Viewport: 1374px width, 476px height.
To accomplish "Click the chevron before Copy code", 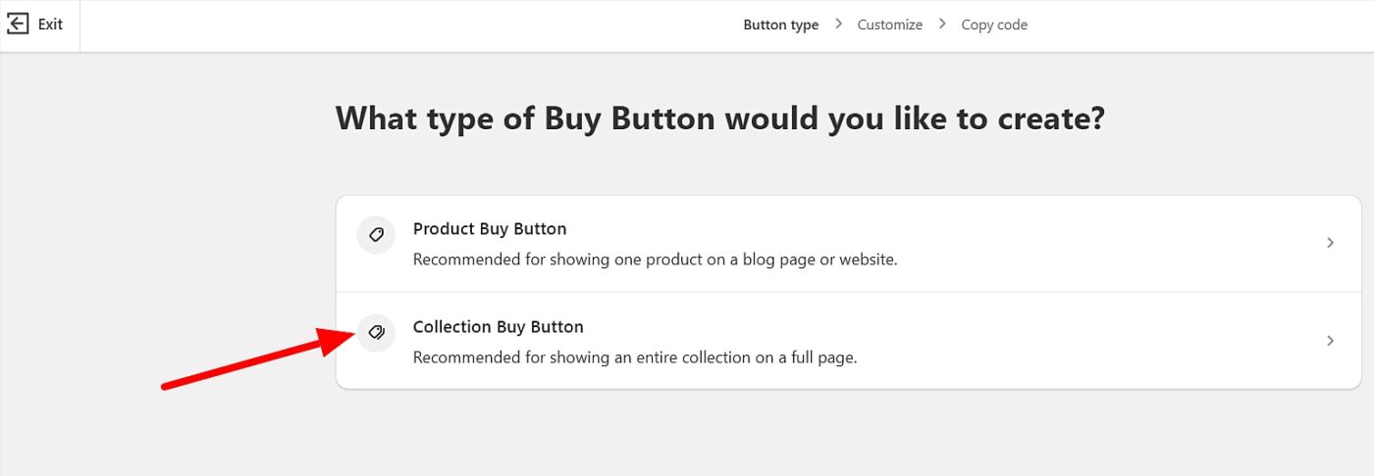I will [x=942, y=24].
